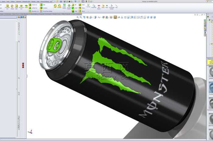Open the Curves tool
The width and height of the screenshot is (213, 141).
click(88, 6)
